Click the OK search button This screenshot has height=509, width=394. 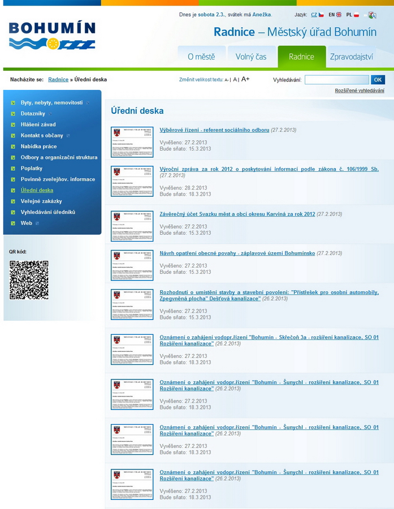point(378,80)
